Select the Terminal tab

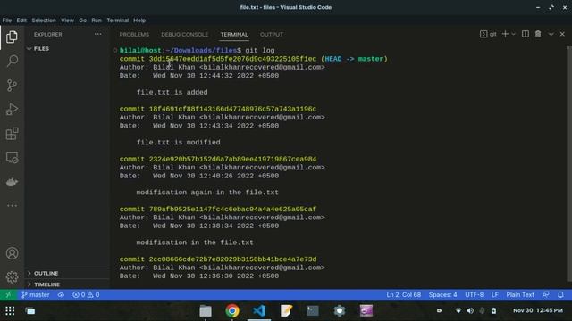(x=234, y=35)
